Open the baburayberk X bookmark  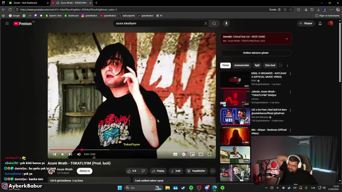127,16
